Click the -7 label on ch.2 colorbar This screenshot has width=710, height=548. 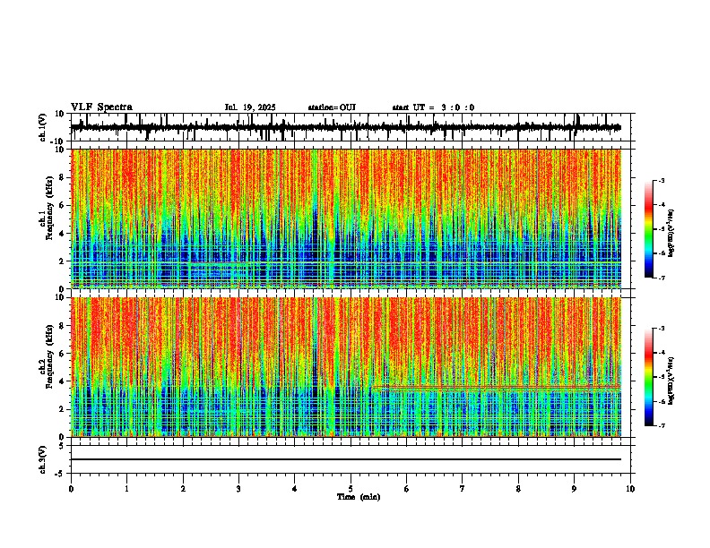(x=662, y=425)
